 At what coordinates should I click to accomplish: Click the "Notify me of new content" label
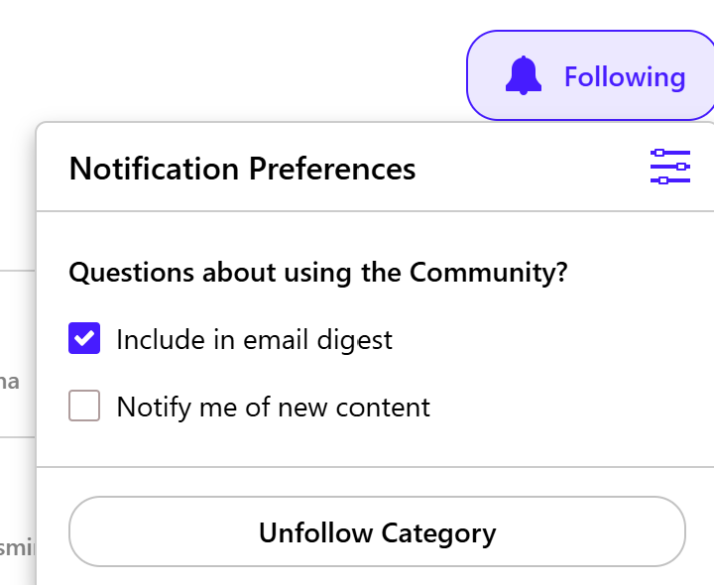(x=273, y=408)
